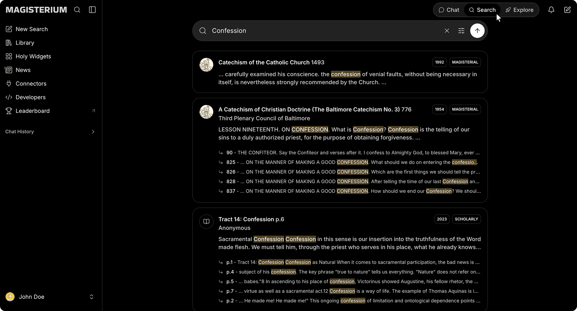
Task: Open sub-result 828 on good confession
Action: pyautogui.click(x=349, y=181)
